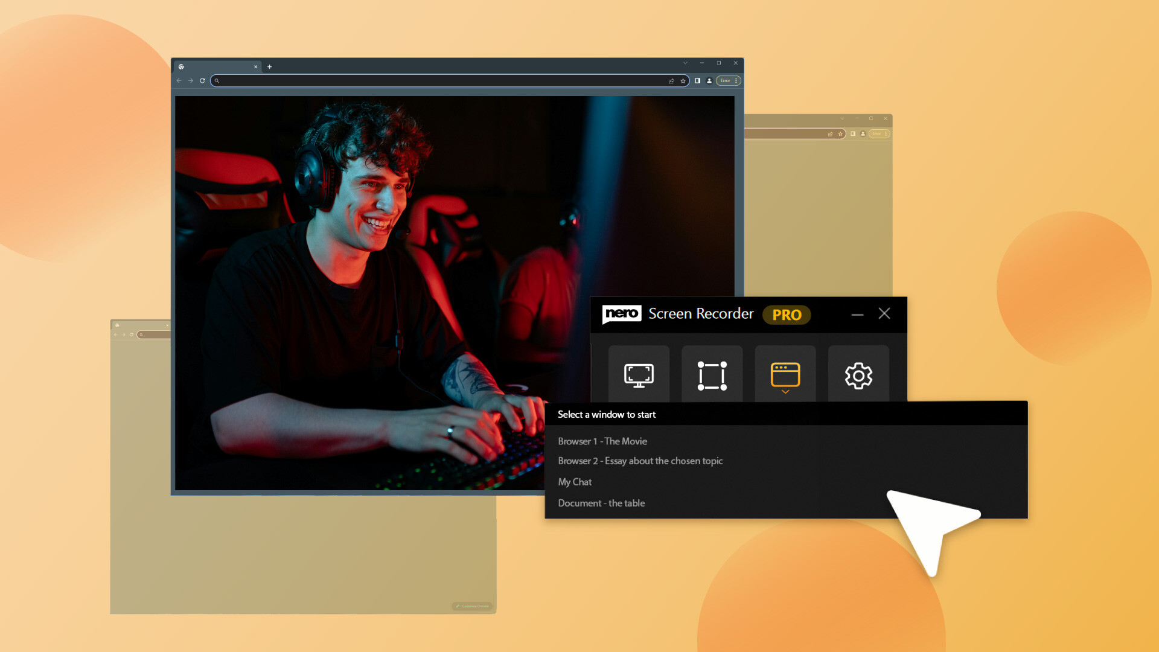Screen dimensions: 1159x652
Task: Click the tab search chevron
Action: click(685, 63)
